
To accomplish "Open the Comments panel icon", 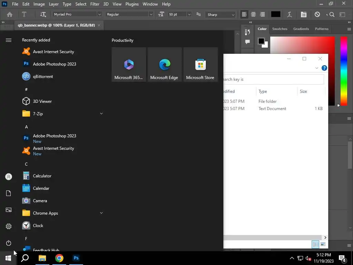I will coord(248,42).
